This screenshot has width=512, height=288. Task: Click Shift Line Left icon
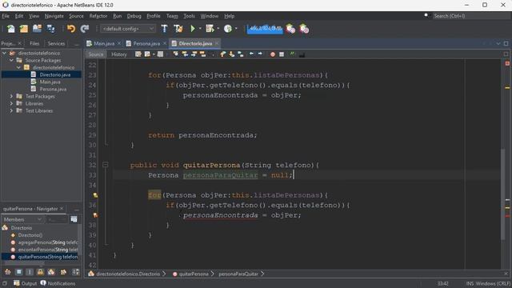pos(251,54)
